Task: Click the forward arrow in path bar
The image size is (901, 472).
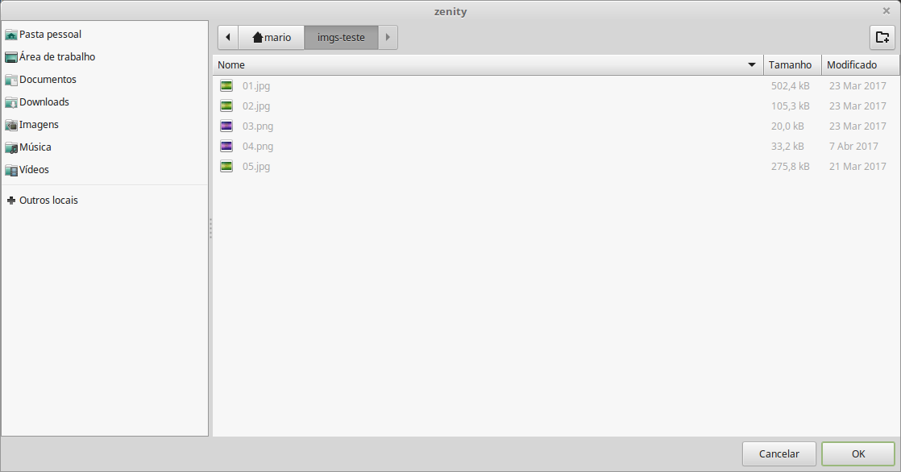Action: 388,37
